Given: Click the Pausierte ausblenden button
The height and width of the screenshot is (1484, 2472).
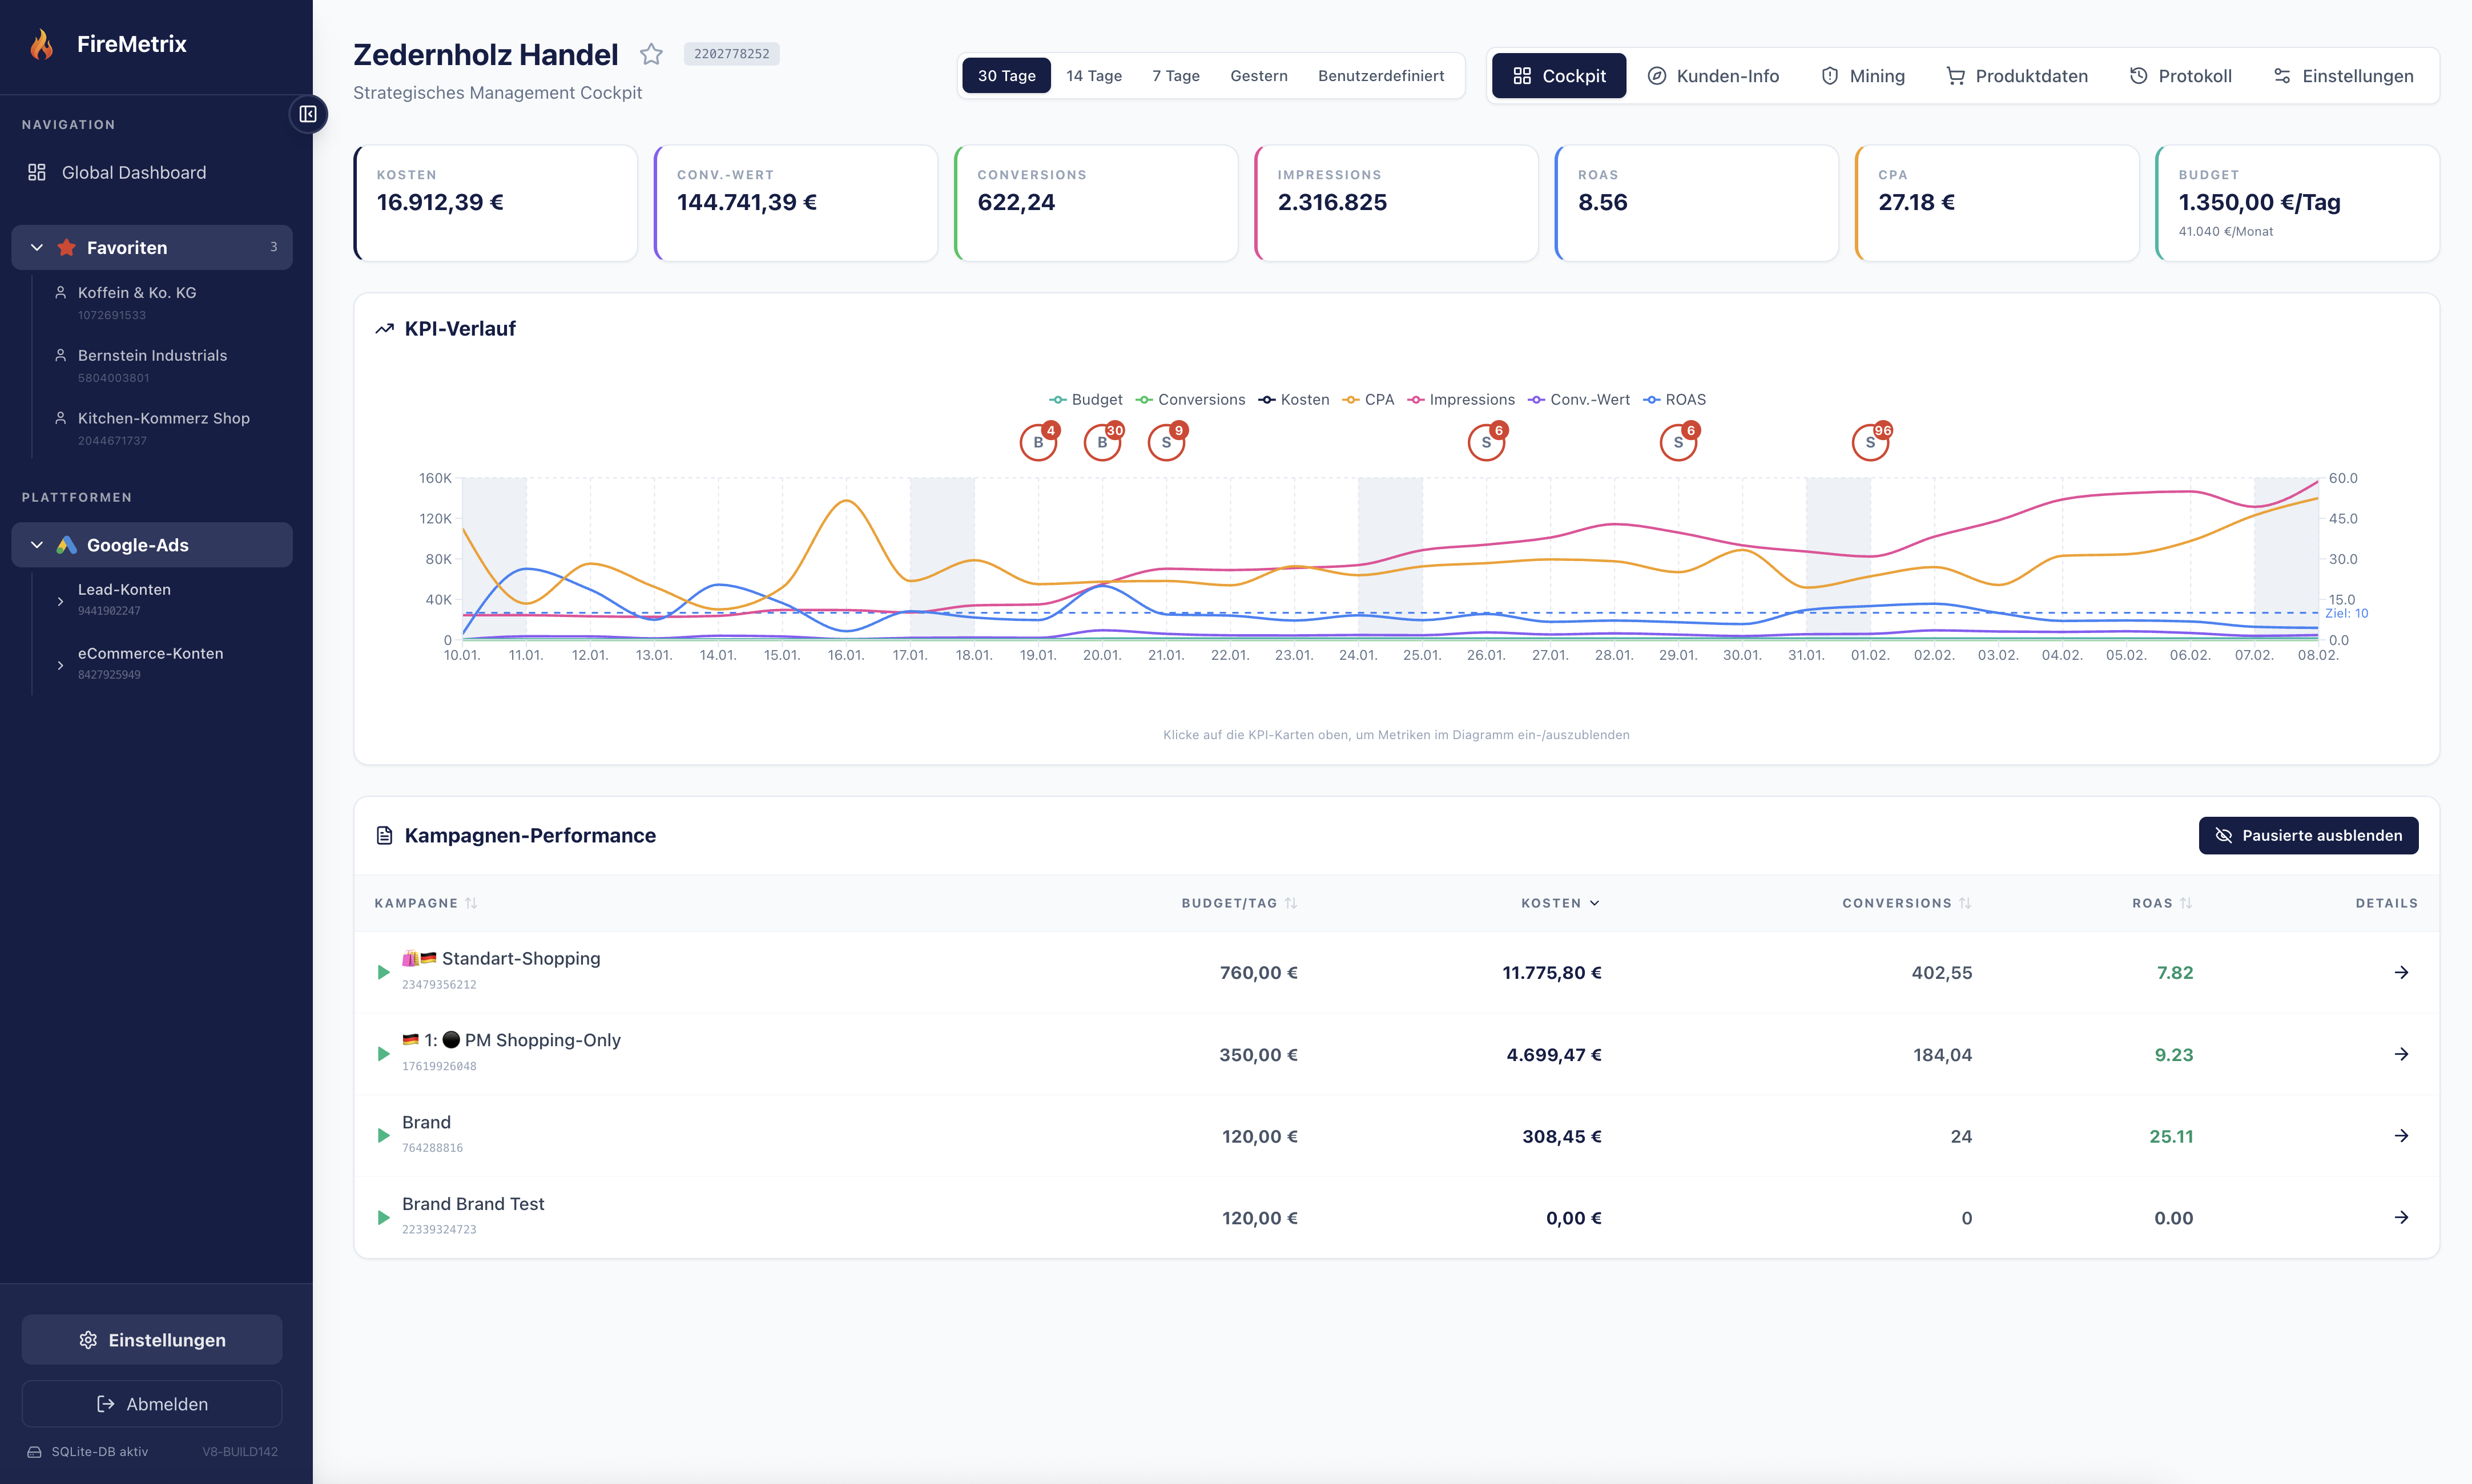Looking at the screenshot, I should pyautogui.click(x=2309, y=835).
